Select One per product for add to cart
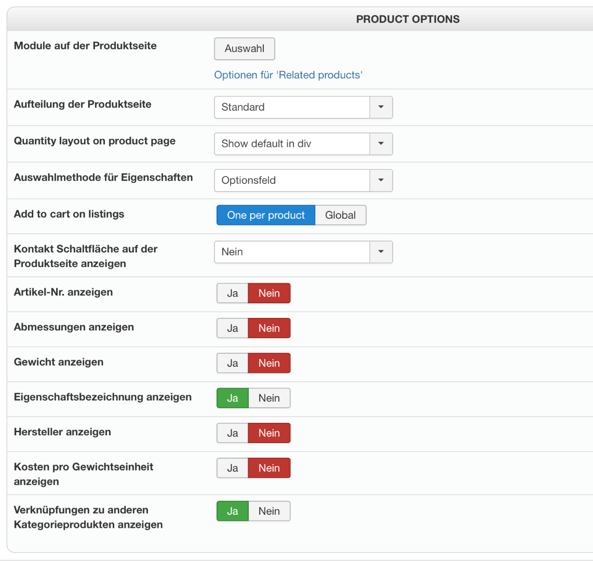Screen dimensions: 593x561 click(x=266, y=216)
